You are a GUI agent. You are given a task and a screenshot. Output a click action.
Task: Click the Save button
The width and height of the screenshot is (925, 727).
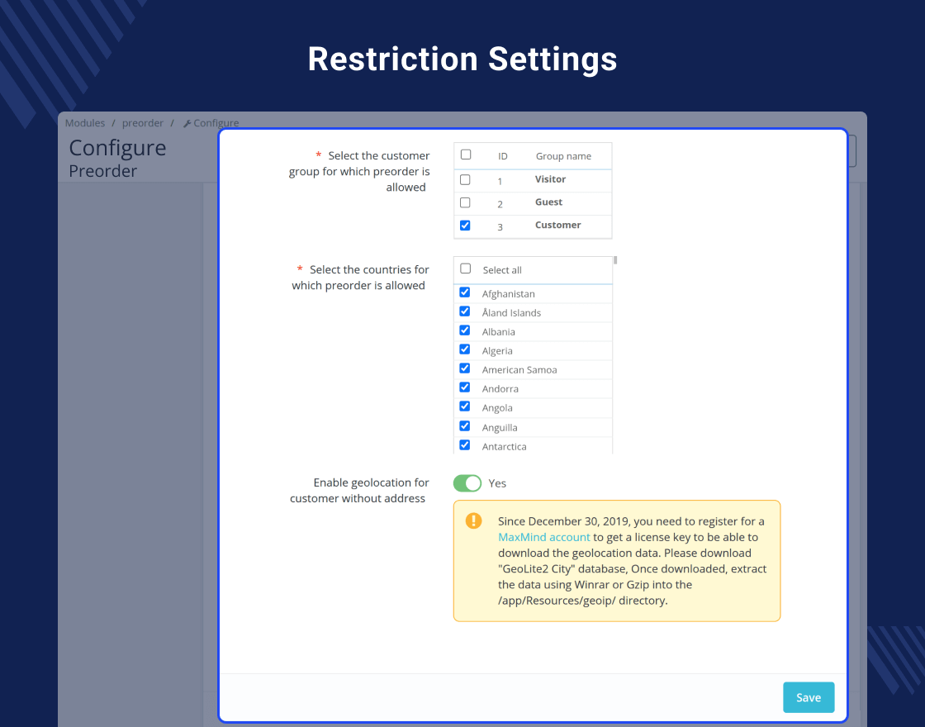click(809, 697)
